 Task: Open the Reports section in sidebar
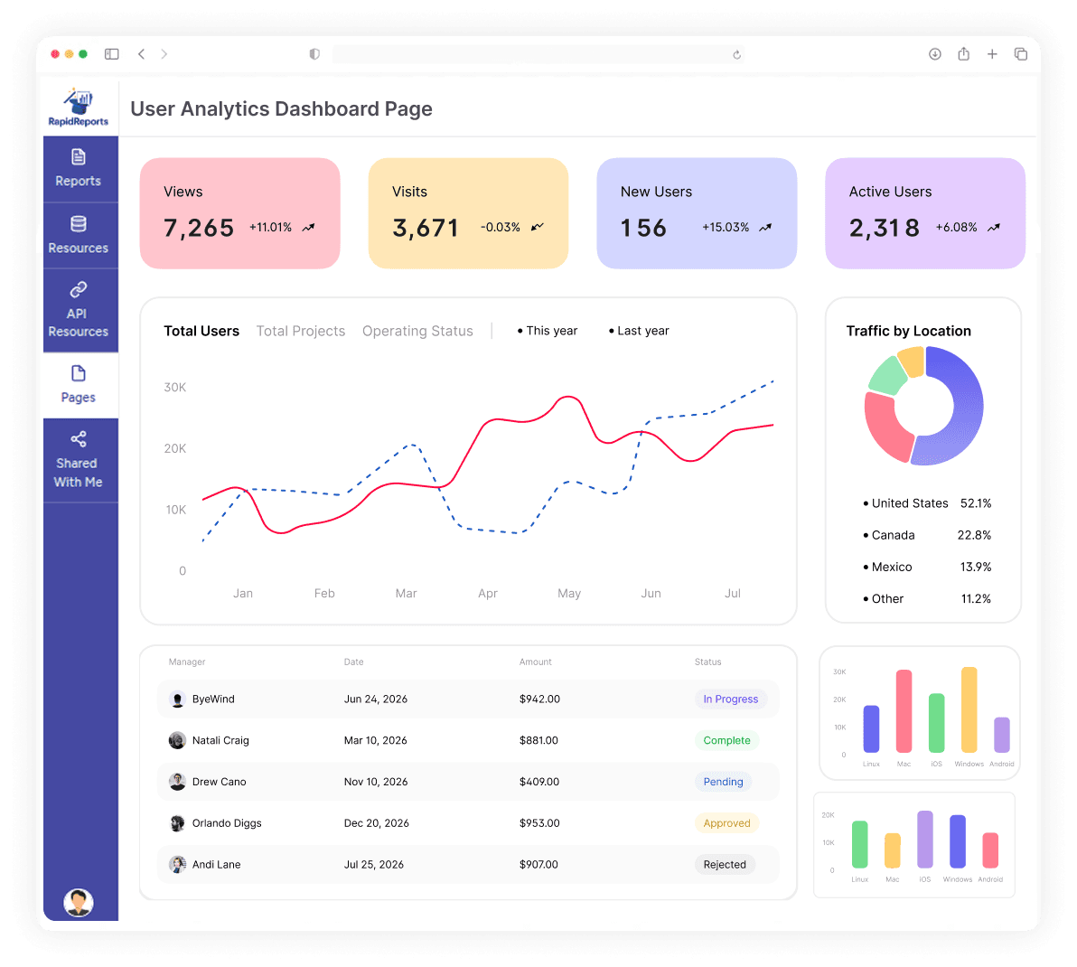click(80, 169)
